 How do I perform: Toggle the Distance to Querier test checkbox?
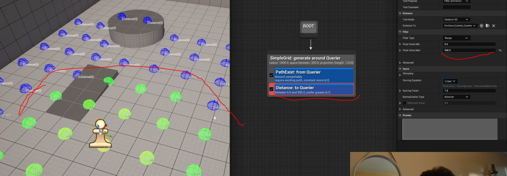point(271,89)
